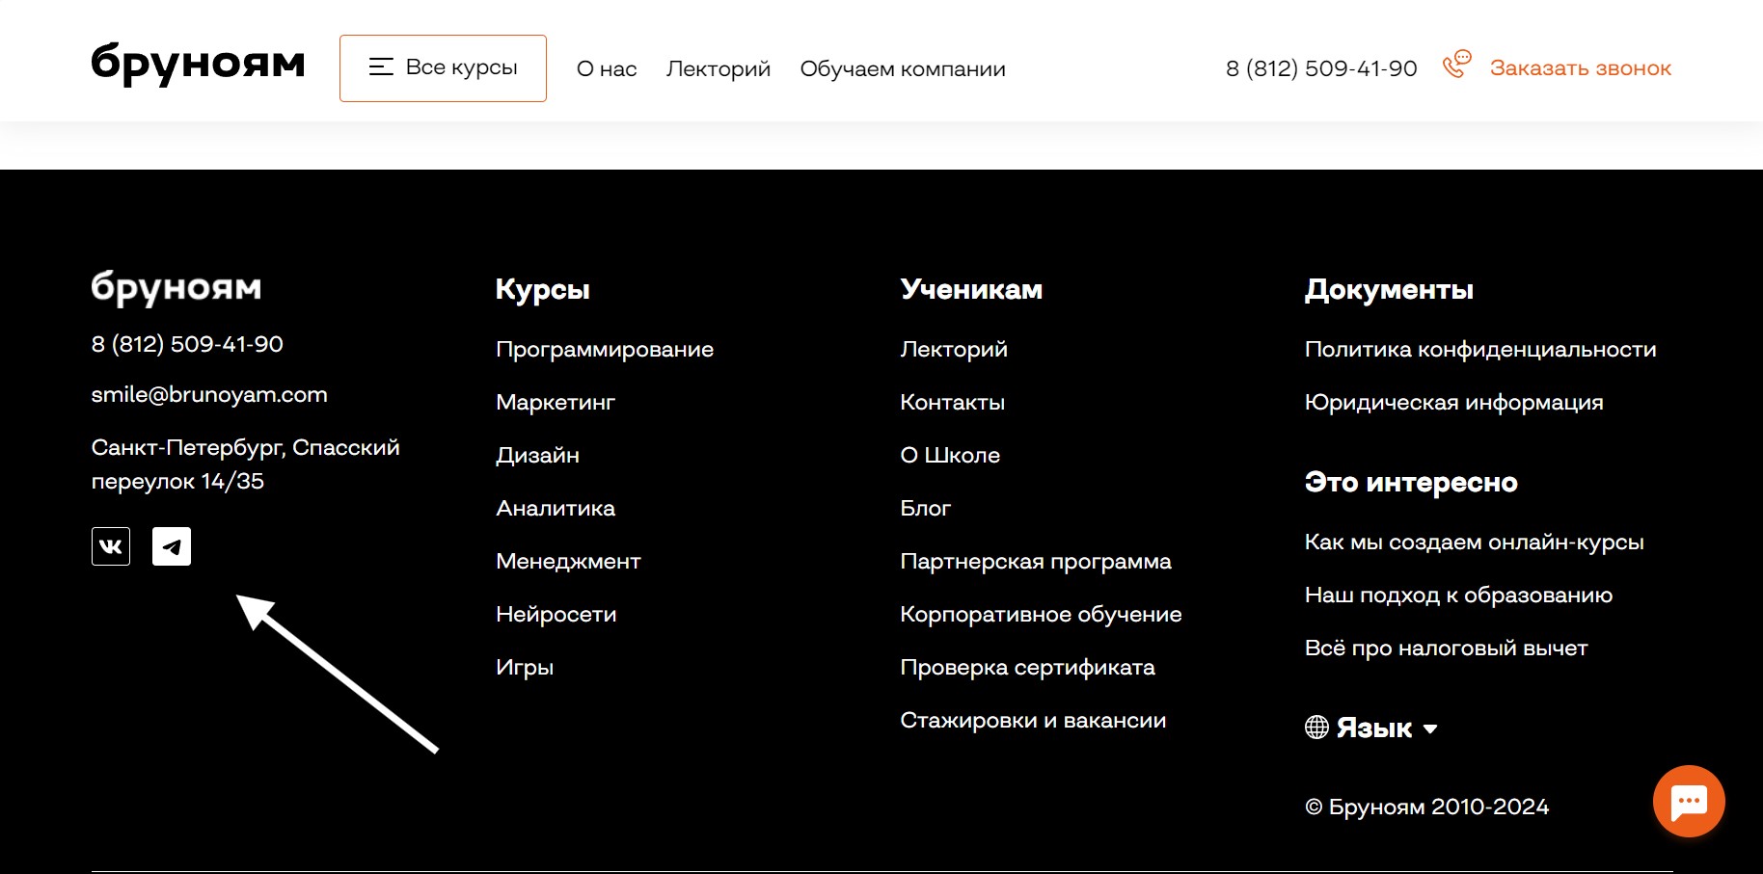Click the бруноям logo in the header

coord(198,64)
